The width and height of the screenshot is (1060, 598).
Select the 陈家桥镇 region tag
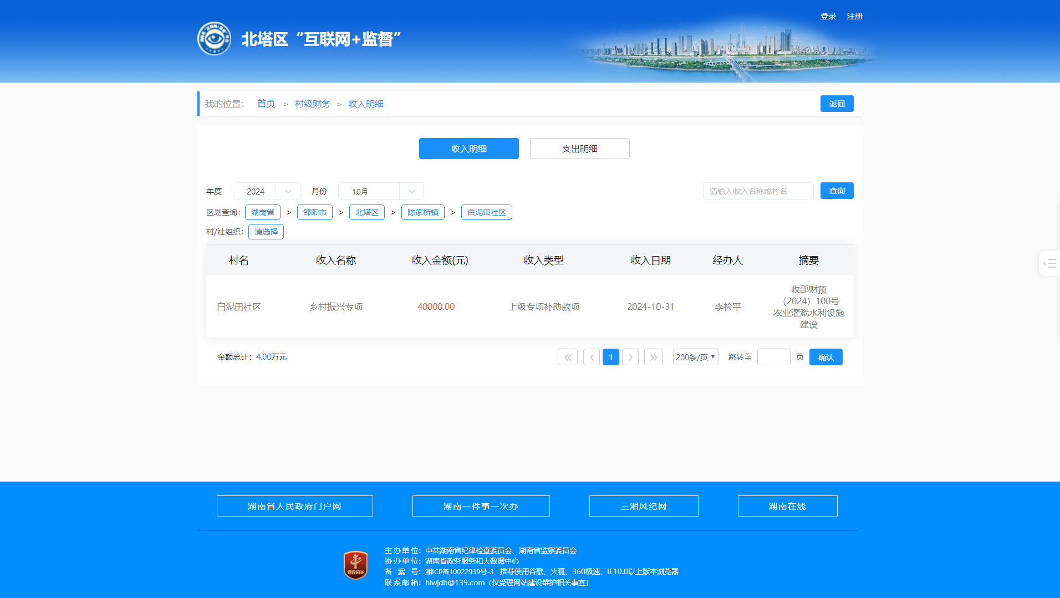click(x=422, y=212)
